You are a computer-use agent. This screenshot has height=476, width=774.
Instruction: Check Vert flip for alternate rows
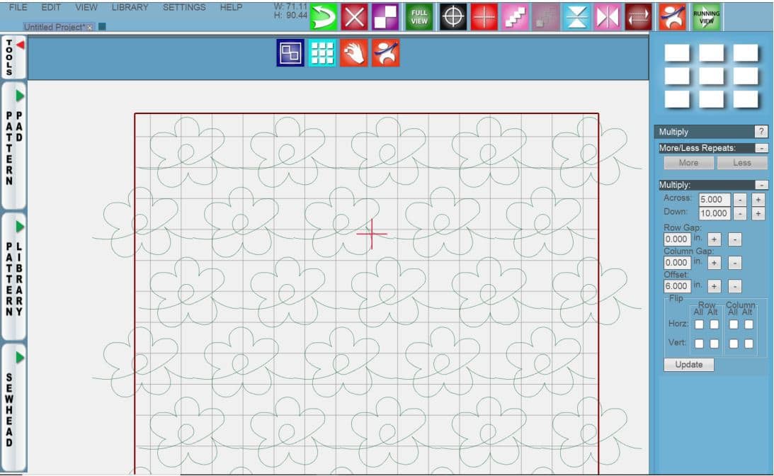pyautogui.click(x=714, y=344)
